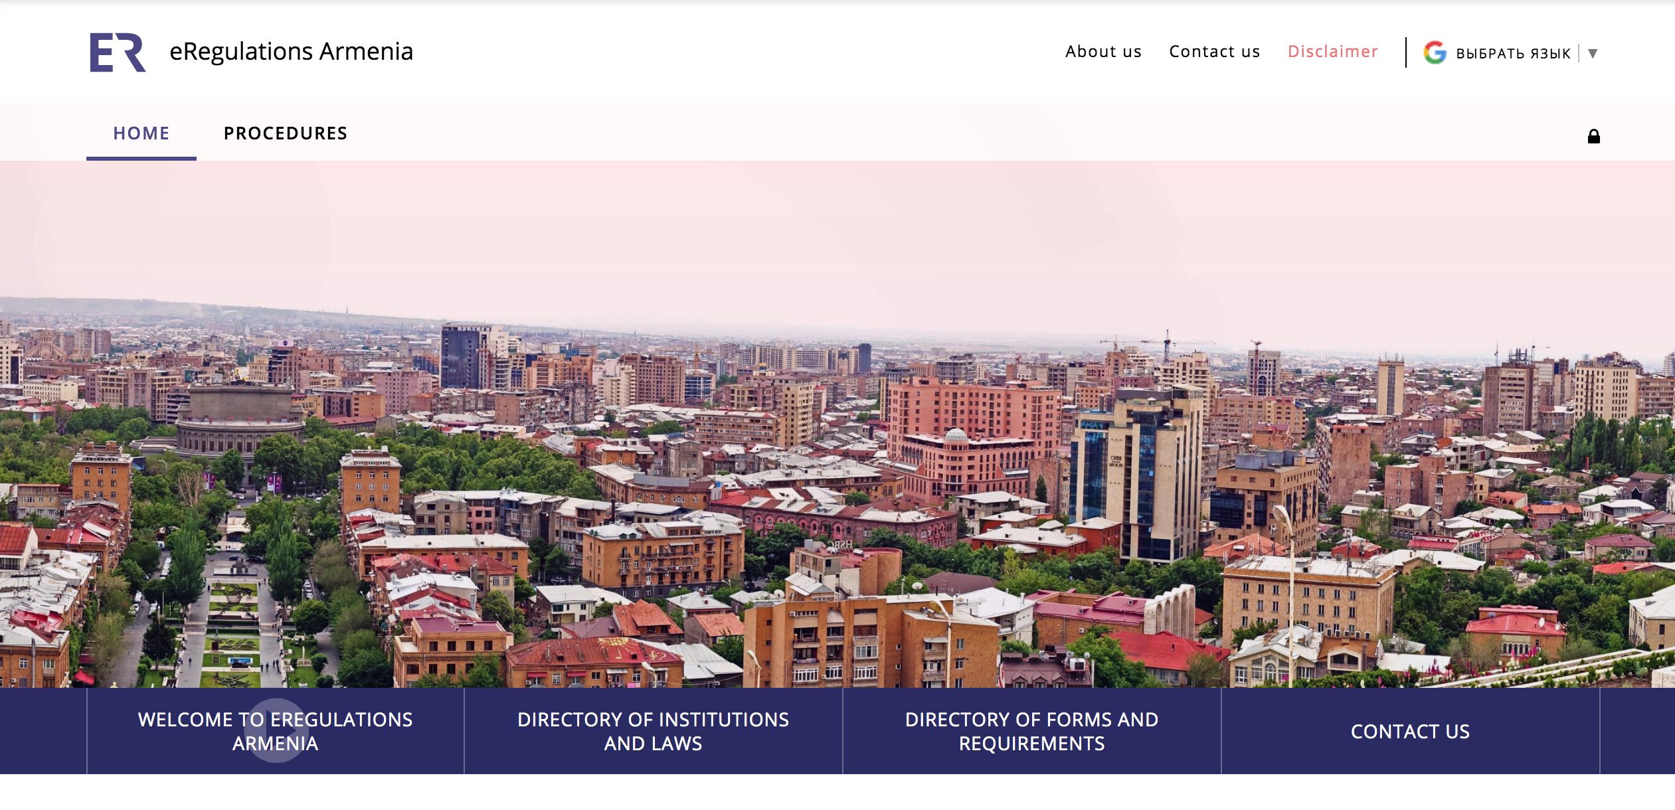Viewport: 1675px width, 810px height.
Task: Open Directory of Forms and Requirements
Action: [x=1031, y=731]
